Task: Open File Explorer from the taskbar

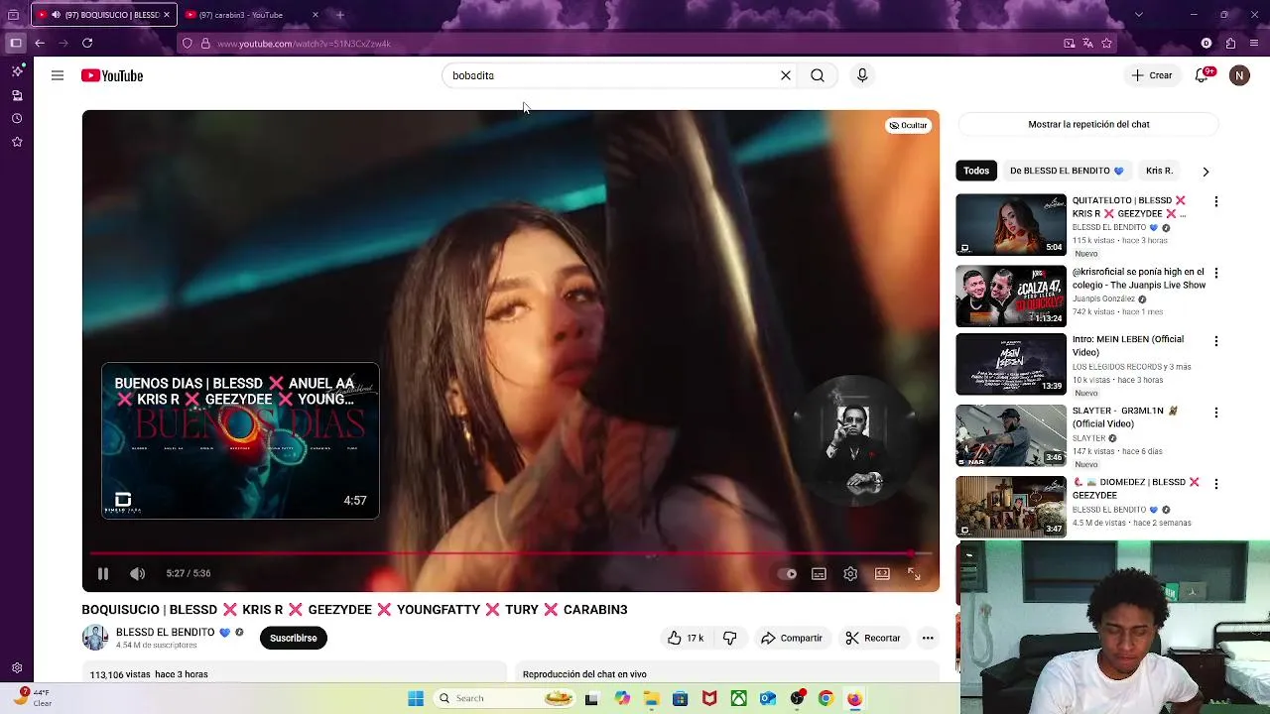Action: [x=651, y=698]
